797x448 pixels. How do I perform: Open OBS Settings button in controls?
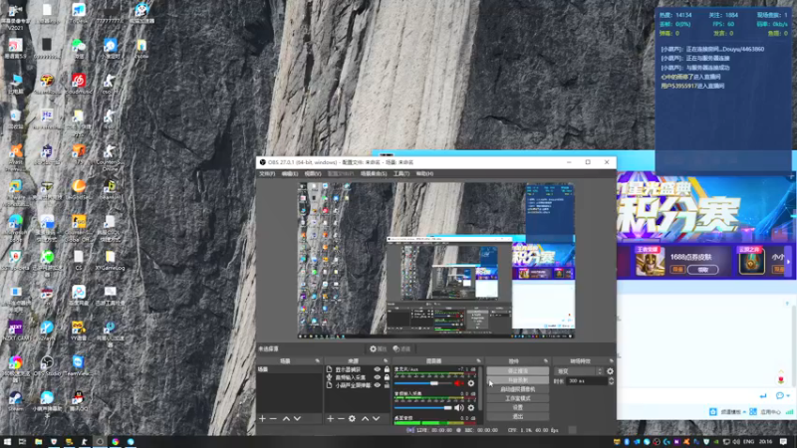coord(517,407)
